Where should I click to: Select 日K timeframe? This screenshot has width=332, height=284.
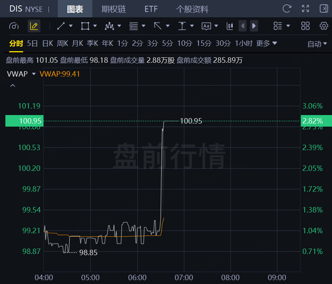tap(48, 43)
